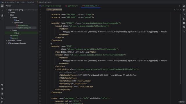Screen dimensions: 186x104
Task: Collapse the test folder
Action: [x=11, y=30]
